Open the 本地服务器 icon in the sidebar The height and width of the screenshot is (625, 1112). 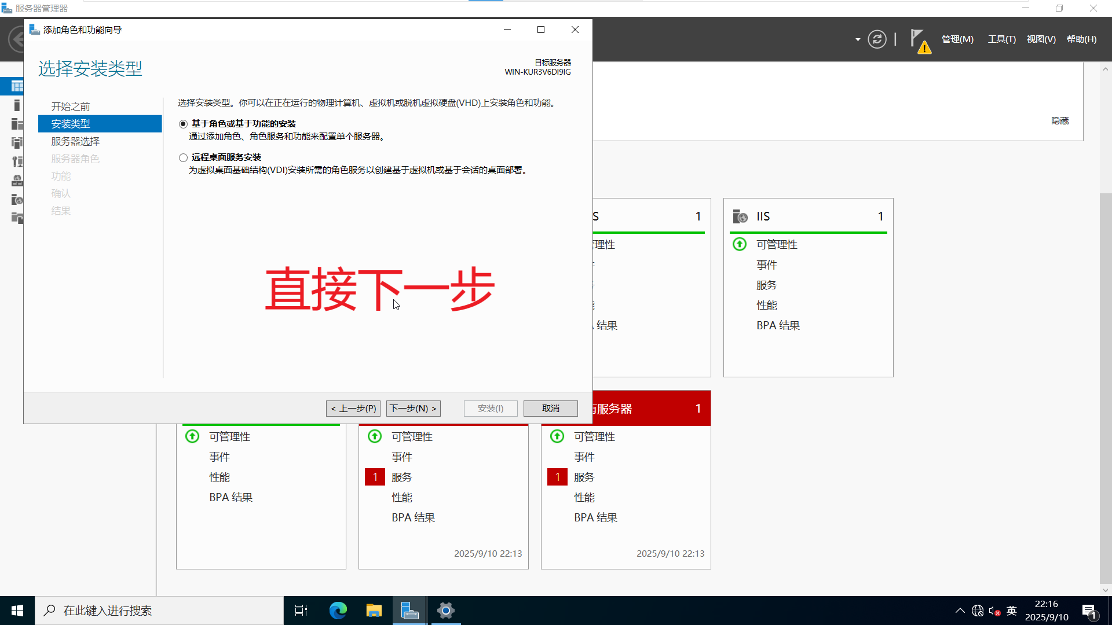point(16,105)
